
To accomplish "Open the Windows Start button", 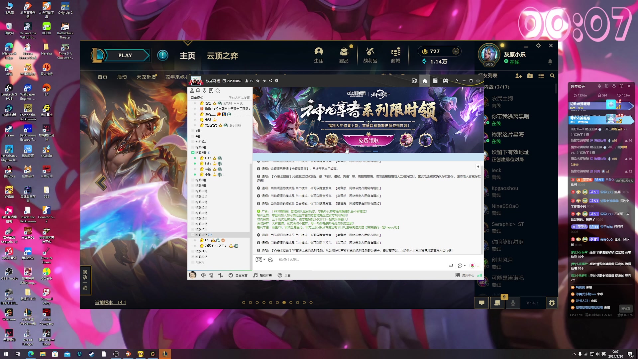I will (6, 354).
